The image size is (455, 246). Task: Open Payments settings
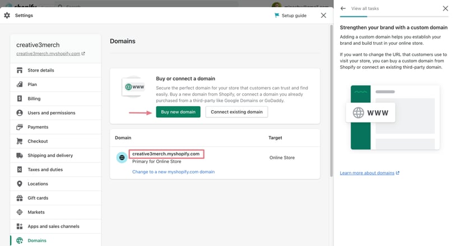pyautogui.click(x=55, y=127)
